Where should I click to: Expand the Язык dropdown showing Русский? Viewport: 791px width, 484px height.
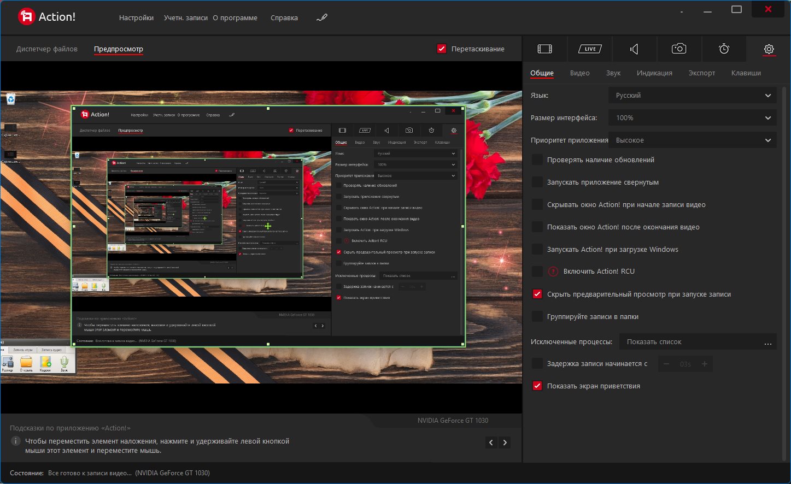693,95
